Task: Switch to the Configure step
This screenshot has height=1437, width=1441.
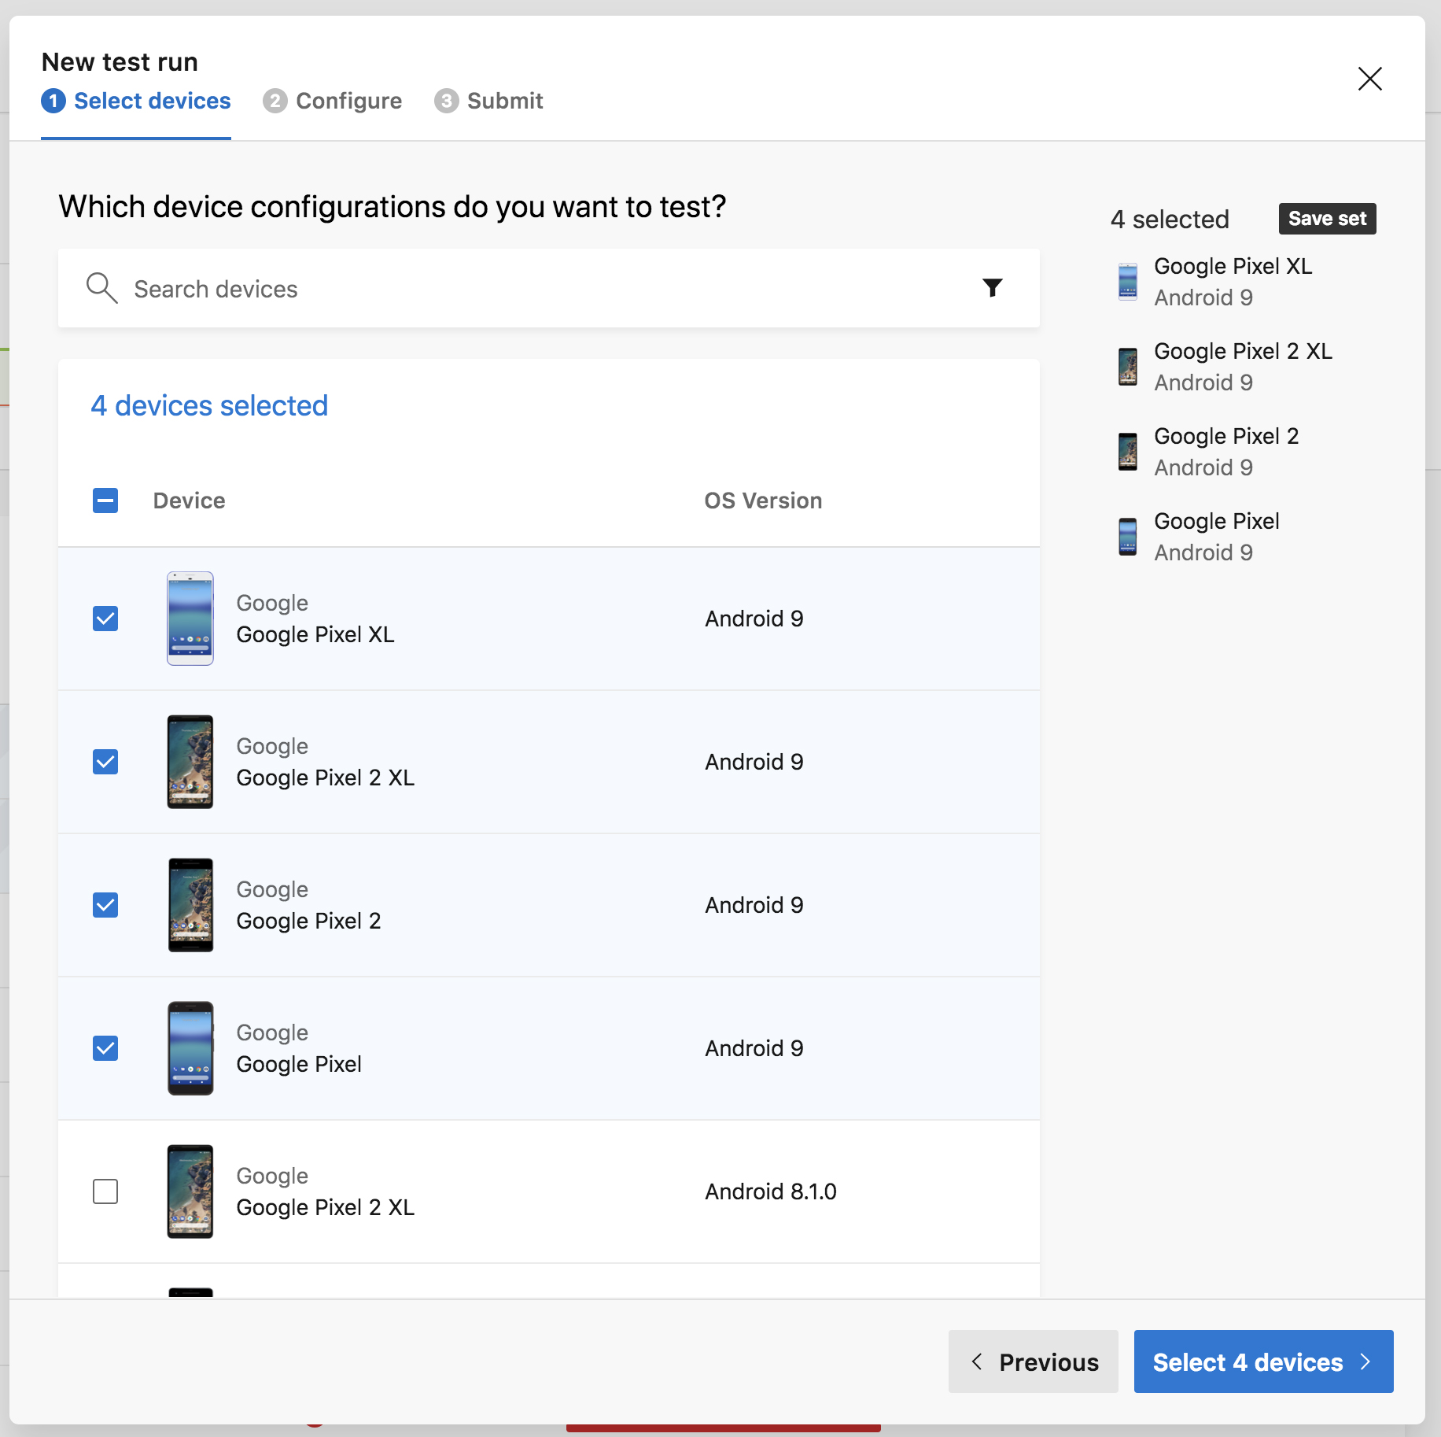Action: pyautogui.click(x=333, y=101)
